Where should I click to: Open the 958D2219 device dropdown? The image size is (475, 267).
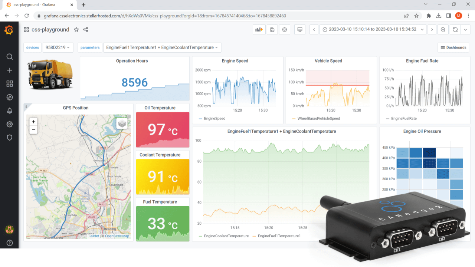[58, 47]
